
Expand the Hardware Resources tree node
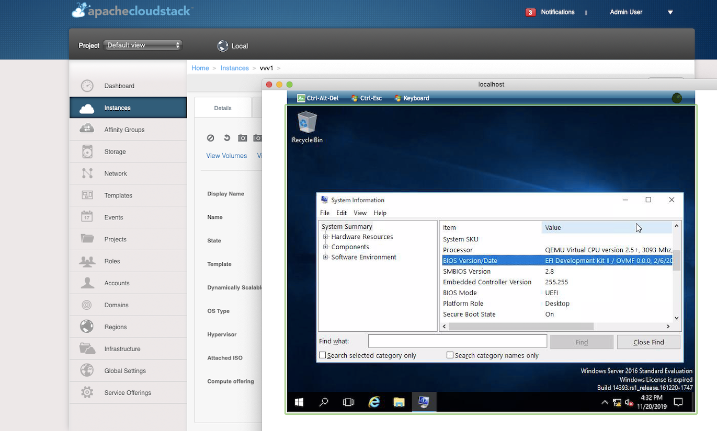pos(325,237)
